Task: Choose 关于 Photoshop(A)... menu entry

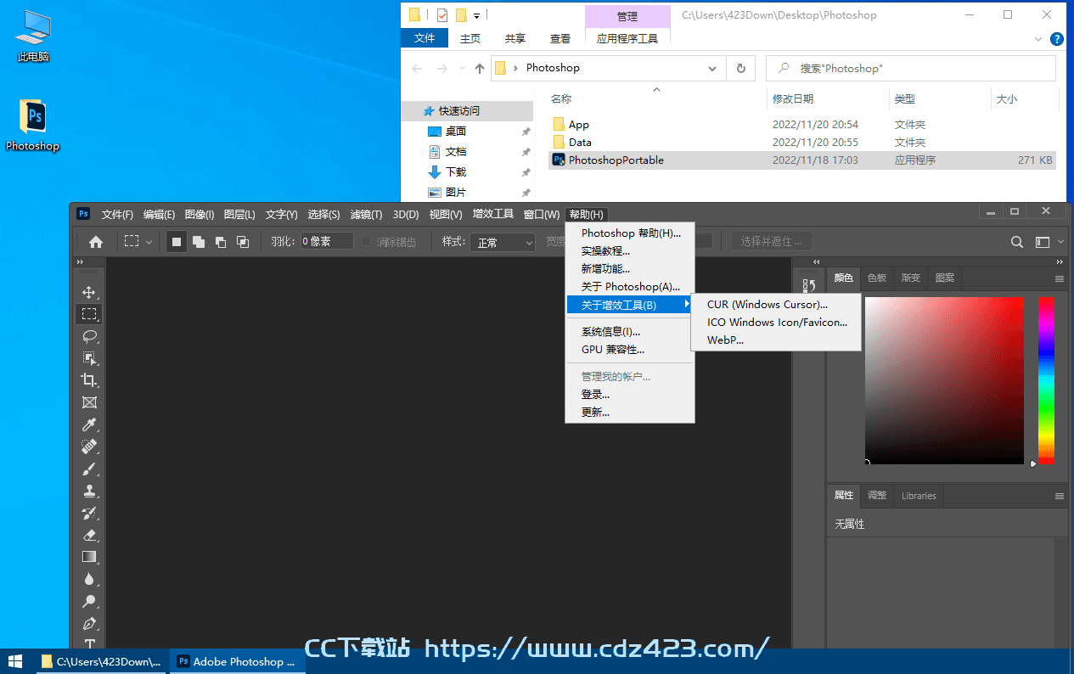Action: (x=630, y=287)
